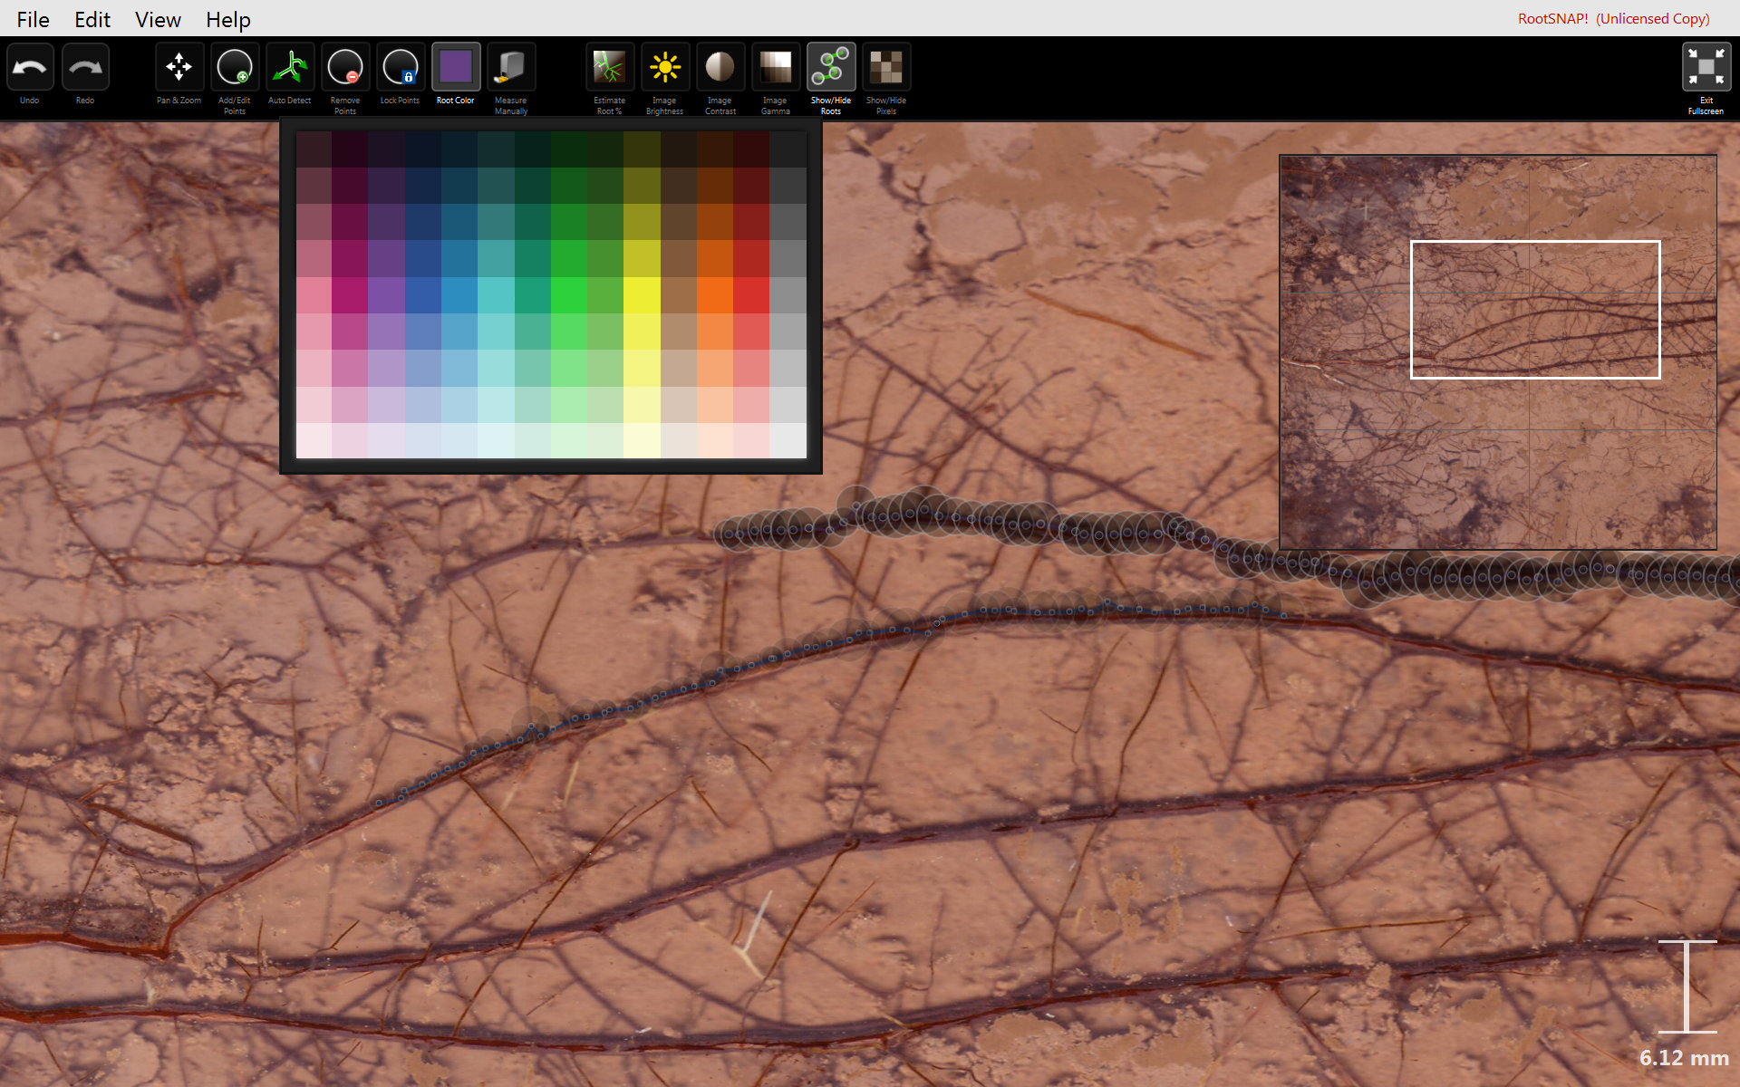Open the File menu
This screenshot has height=1087, width=1740.
point(33,19)
